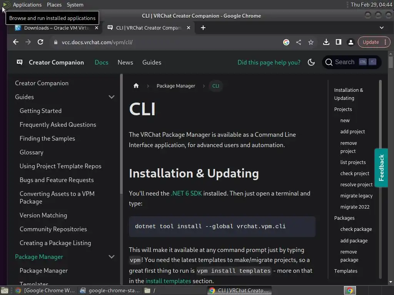Open the Chrome profile icon
The height and width of the screenshot is (295, 394).
[x=351, y=42]
